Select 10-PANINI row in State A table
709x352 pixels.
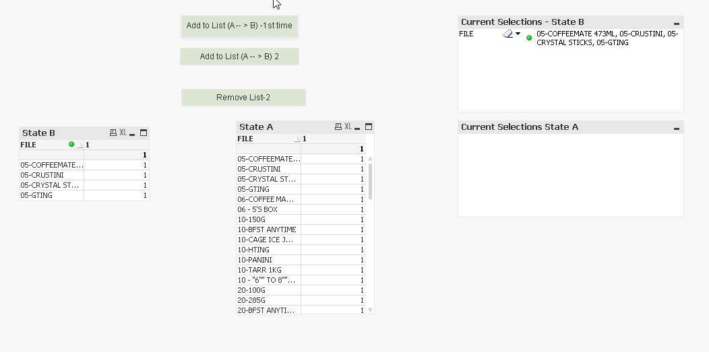point(268,260)
